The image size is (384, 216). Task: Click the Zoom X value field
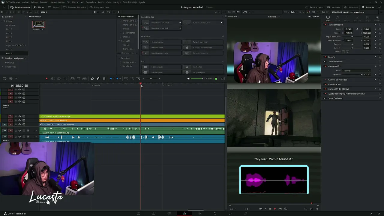pyautogui.click(x=349, y=29)
